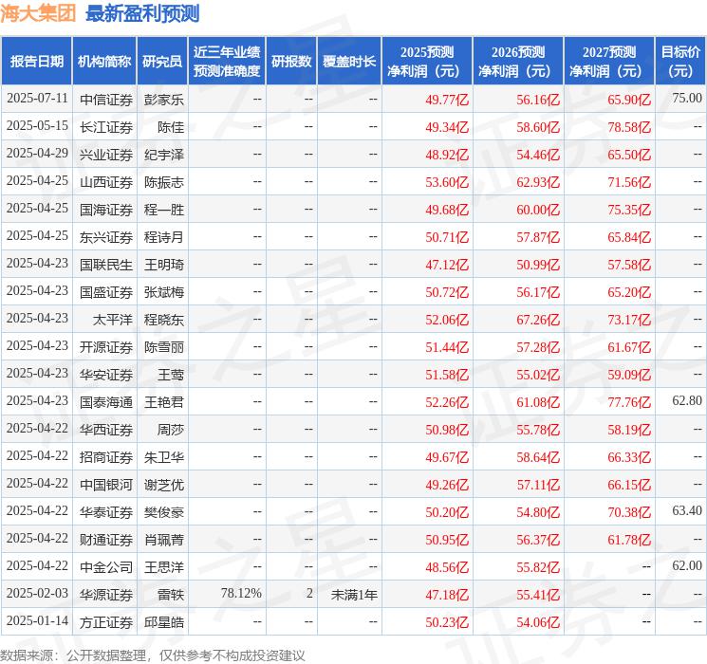Click the 华源证券 institution cell
707x664 pixels.
click(x=106, y=595)
